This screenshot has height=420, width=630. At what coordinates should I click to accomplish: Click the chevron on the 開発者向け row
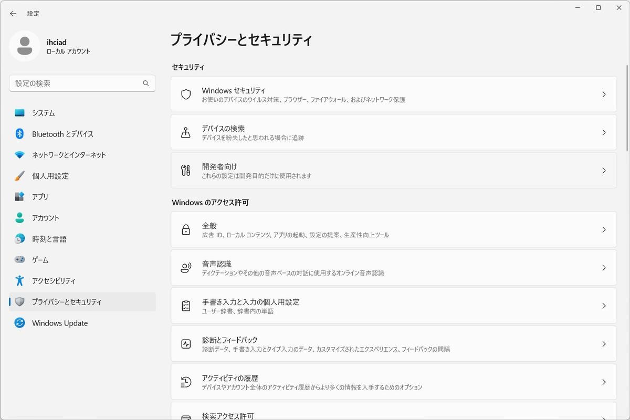604,171
